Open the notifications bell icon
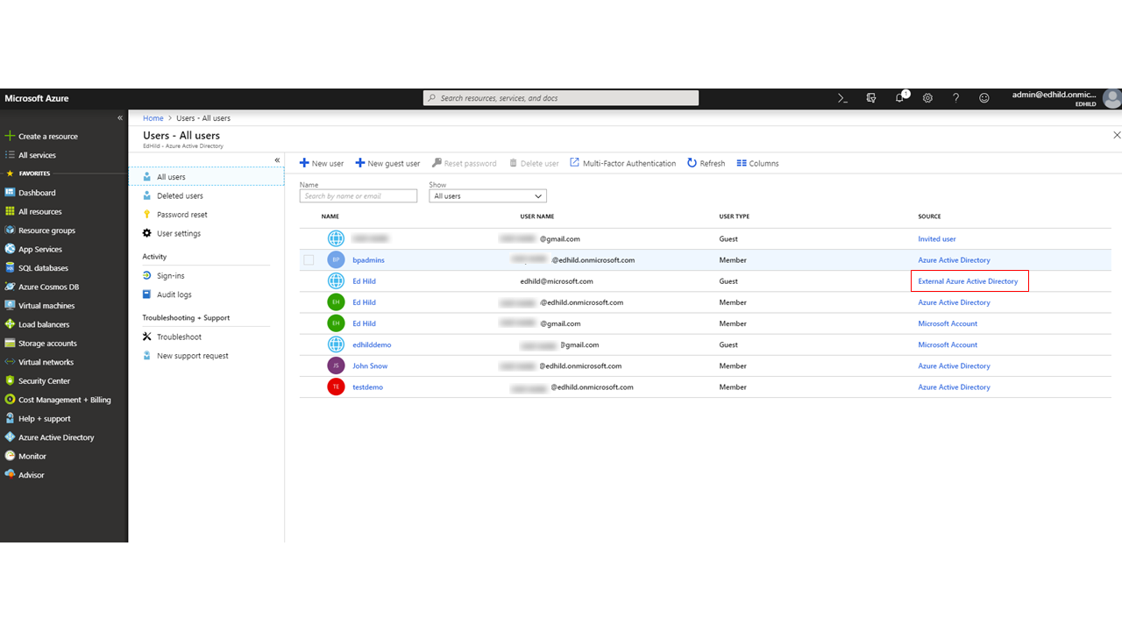 (x=900, y=97)
